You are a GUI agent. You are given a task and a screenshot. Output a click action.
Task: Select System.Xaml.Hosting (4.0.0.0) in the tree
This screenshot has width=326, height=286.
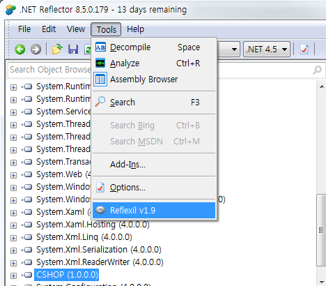click(x=93, y=225)
